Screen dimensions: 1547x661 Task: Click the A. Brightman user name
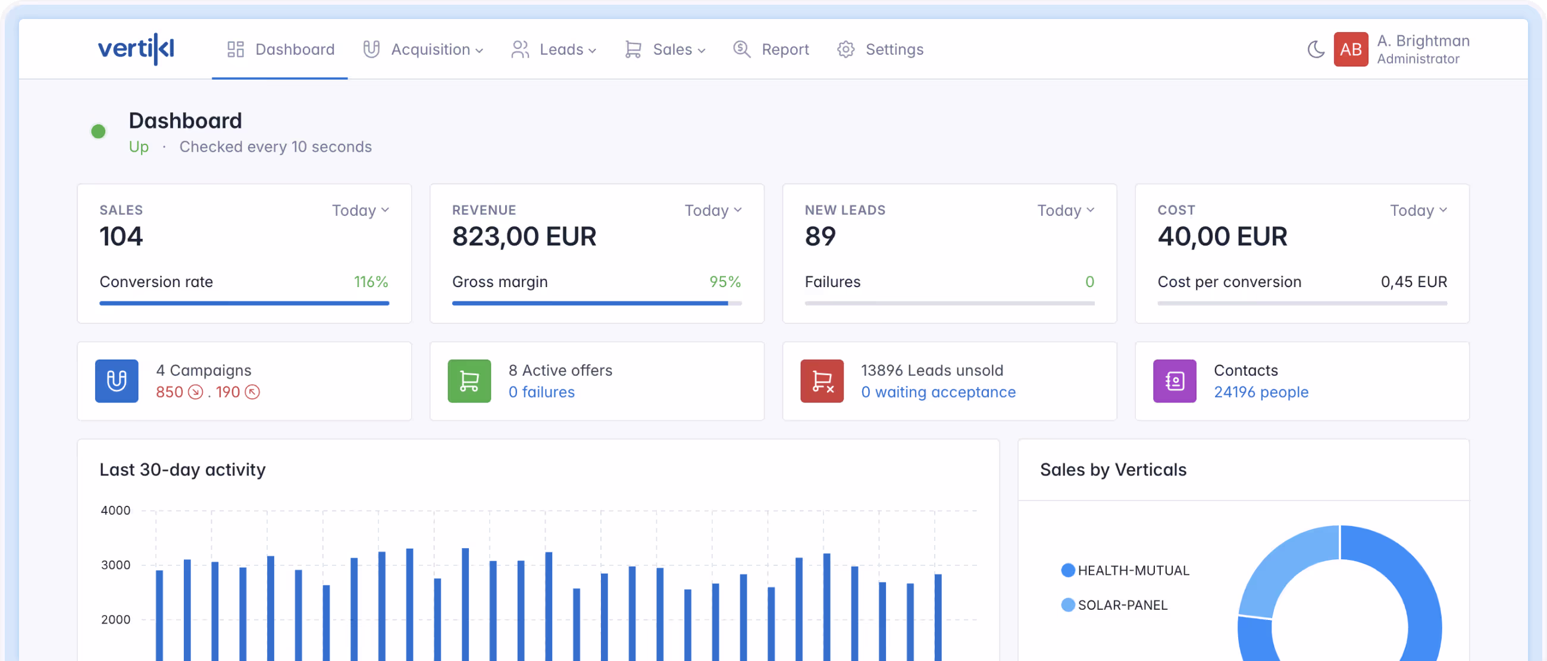[1423, 41]
